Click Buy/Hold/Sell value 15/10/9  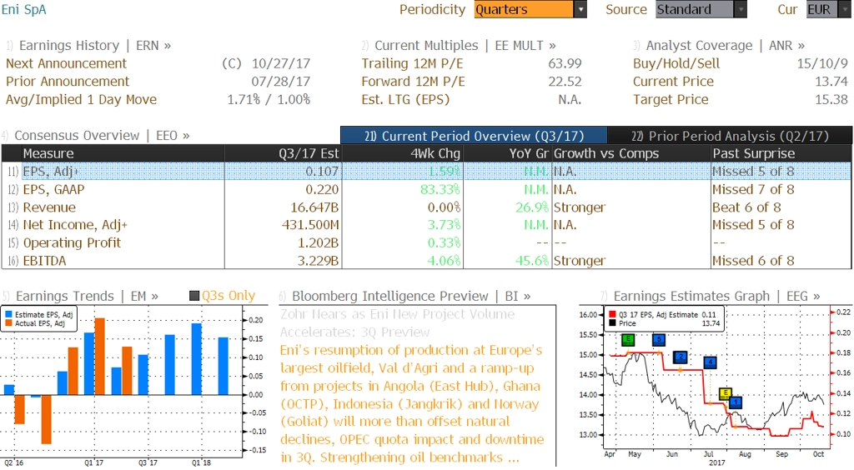pos(822,63)
